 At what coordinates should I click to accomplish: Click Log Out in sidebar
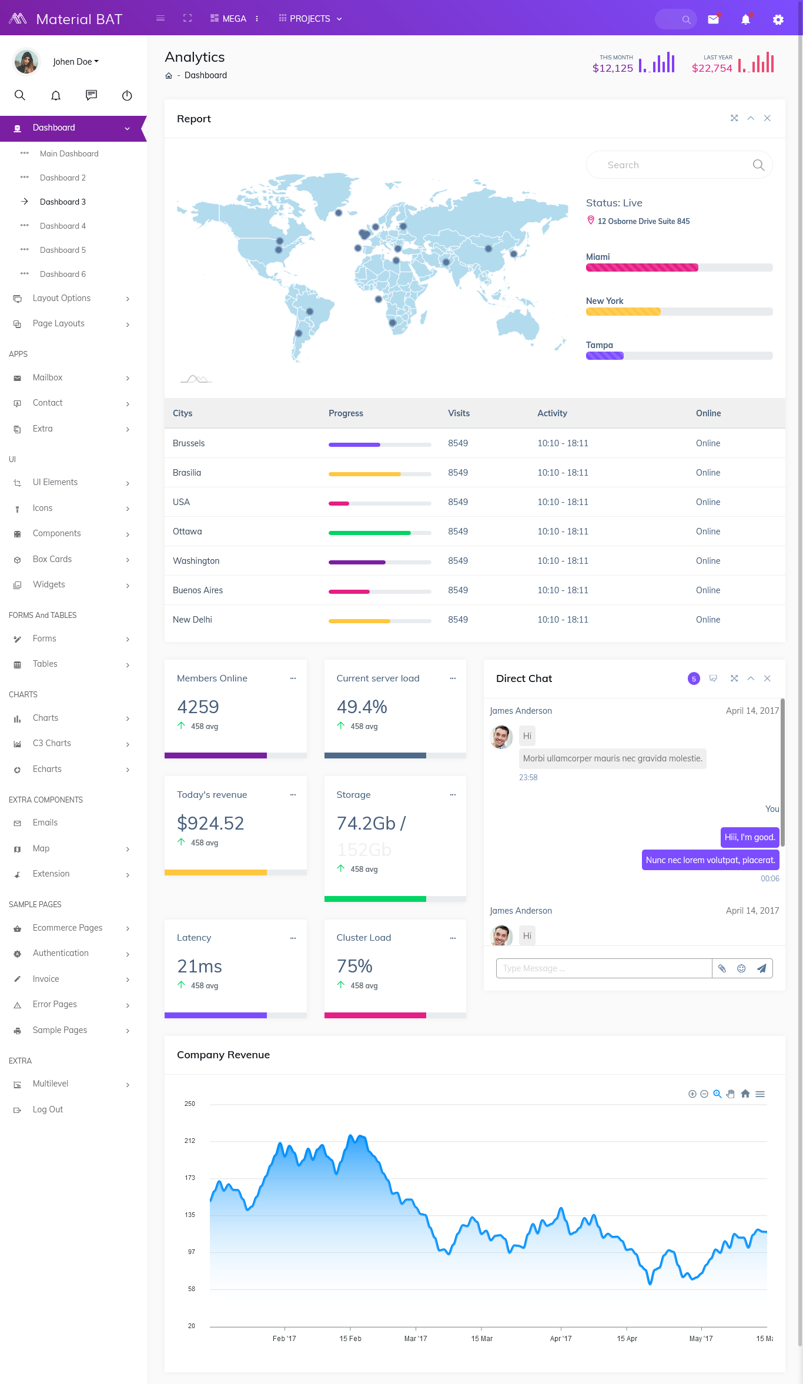click(x=48, y=1110)
